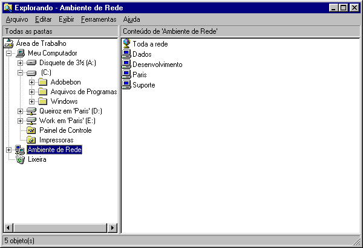Collapse the (C:) drive node
Viewport: 363px width, 248px height.
pyautogui.click(x=20, y=73)
